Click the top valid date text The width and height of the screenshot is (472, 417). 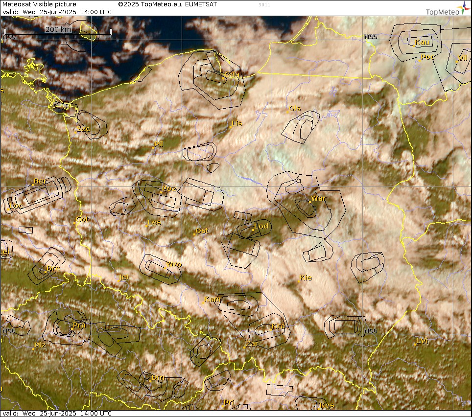click(x=57, y=12)
